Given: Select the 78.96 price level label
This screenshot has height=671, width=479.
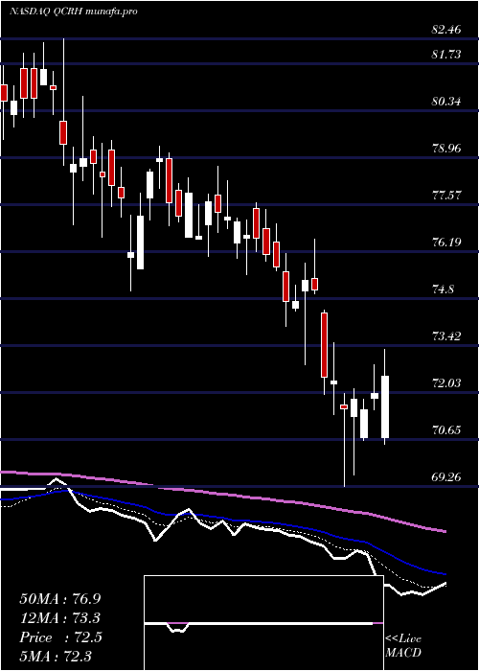Looking at the screenshot, I should pos(446,149).
